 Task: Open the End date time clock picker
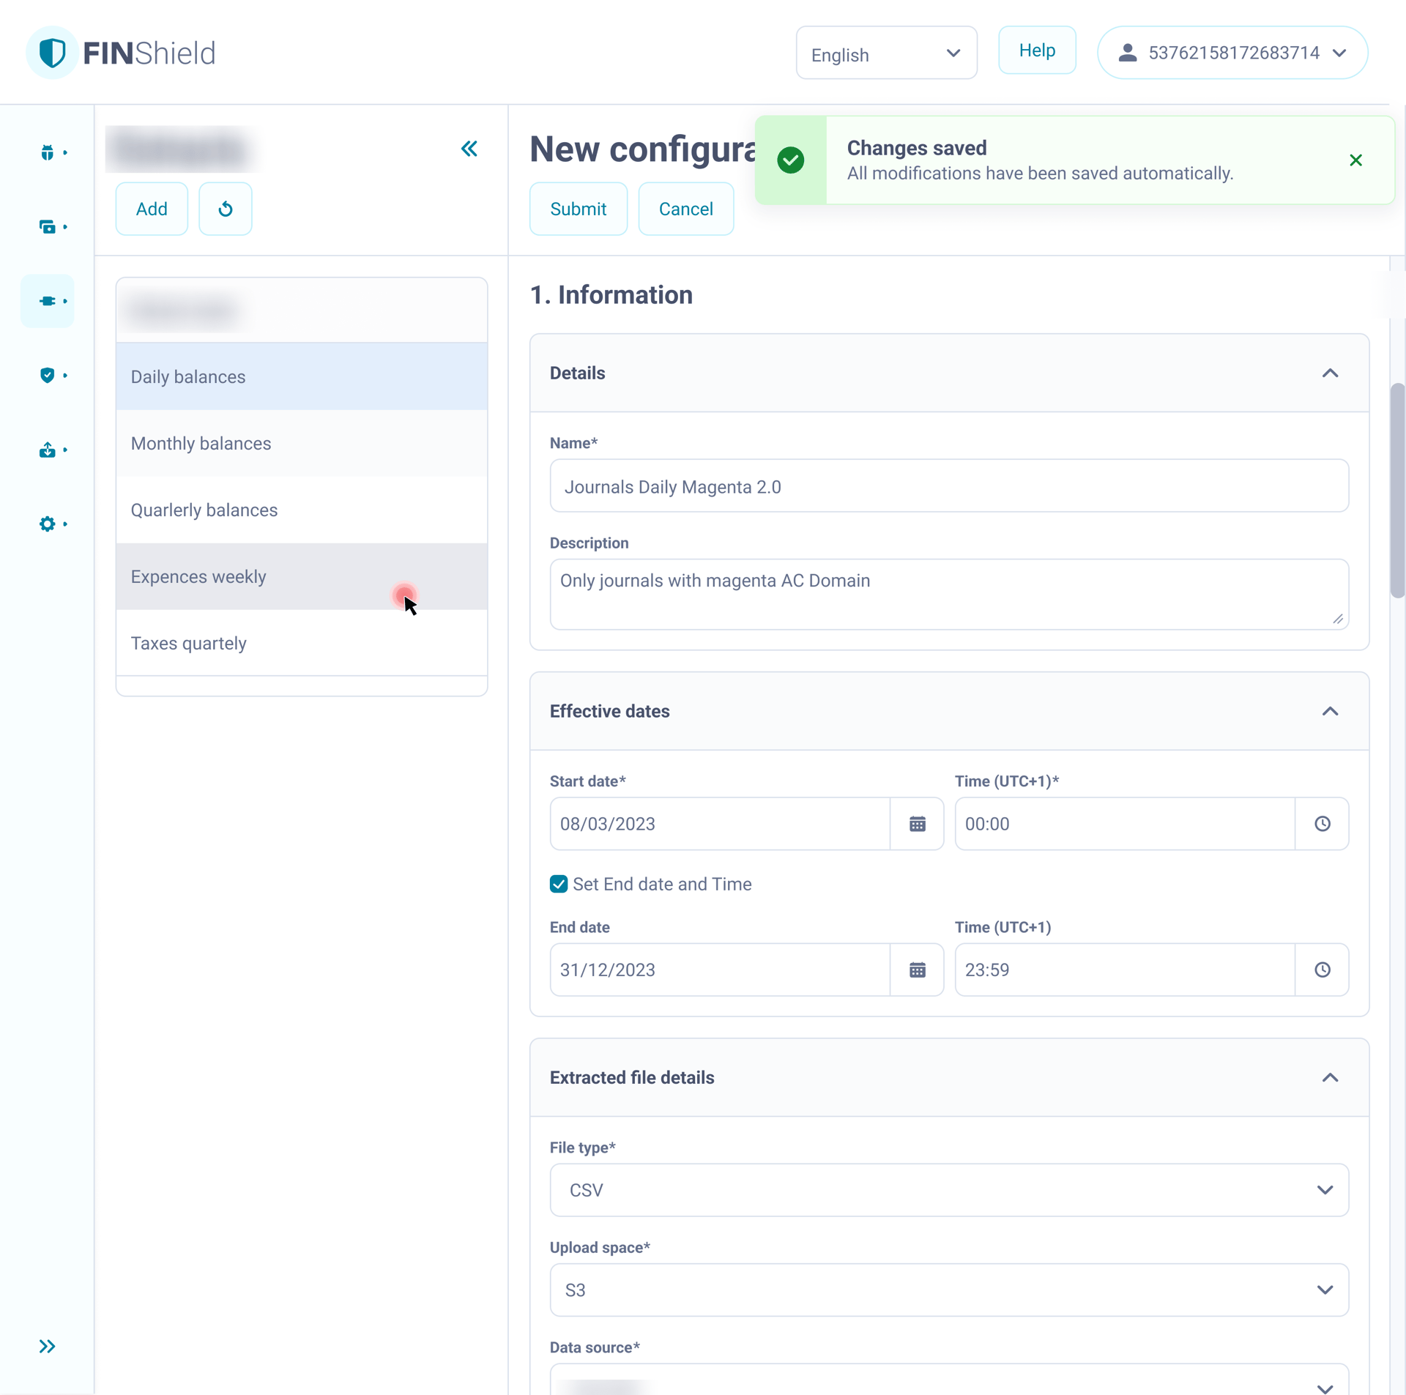point(1322,970)
